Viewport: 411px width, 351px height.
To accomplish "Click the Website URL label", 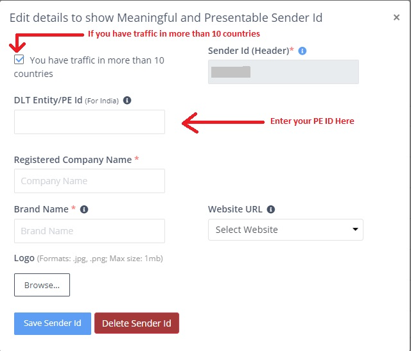I will point(235,209).
